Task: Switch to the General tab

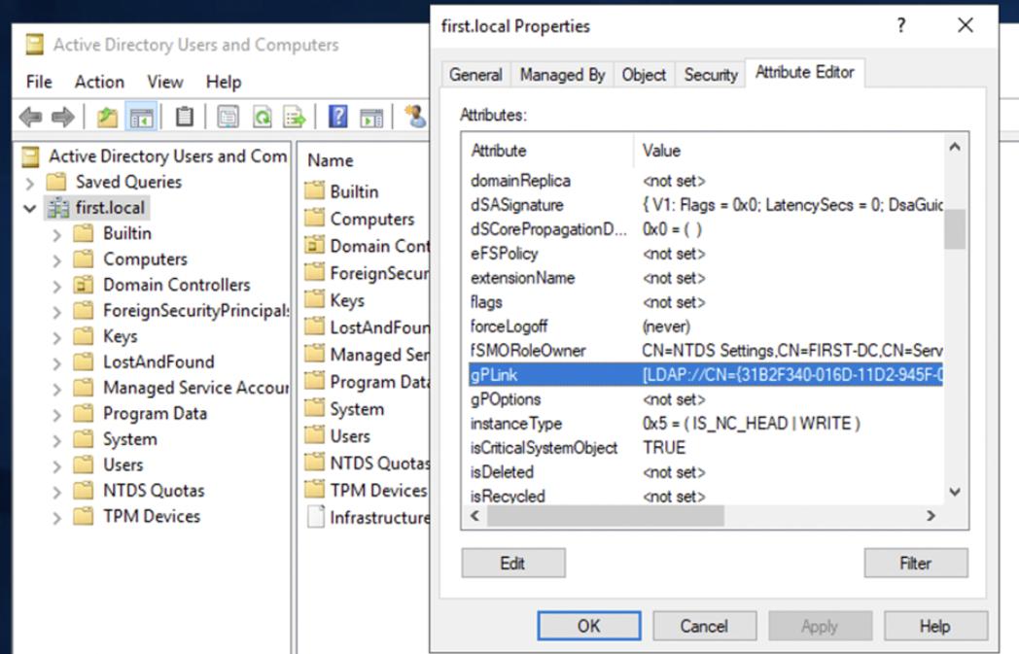Action: 475,75
